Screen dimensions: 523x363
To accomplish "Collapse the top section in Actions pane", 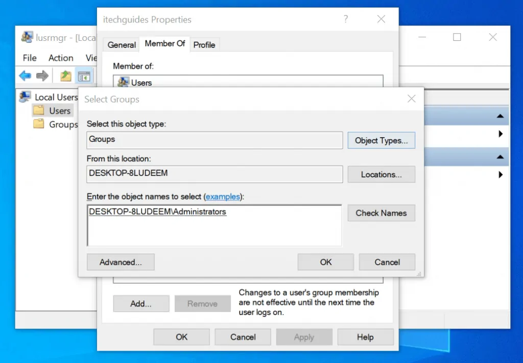I will click(500, 117).
